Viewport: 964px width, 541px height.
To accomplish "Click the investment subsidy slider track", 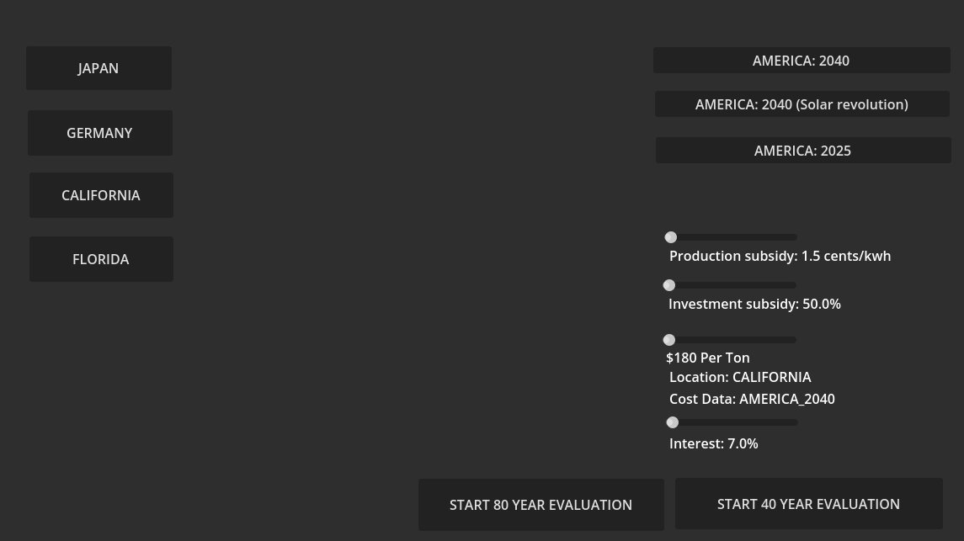I will (741, 285).
